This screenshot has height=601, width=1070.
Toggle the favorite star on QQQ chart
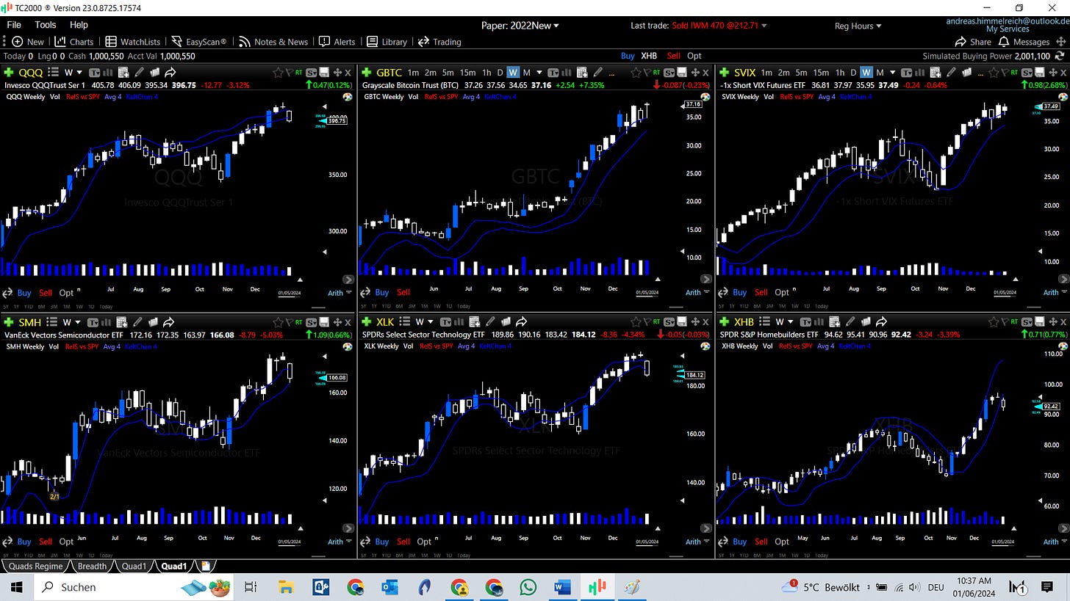tap(278, 73)
